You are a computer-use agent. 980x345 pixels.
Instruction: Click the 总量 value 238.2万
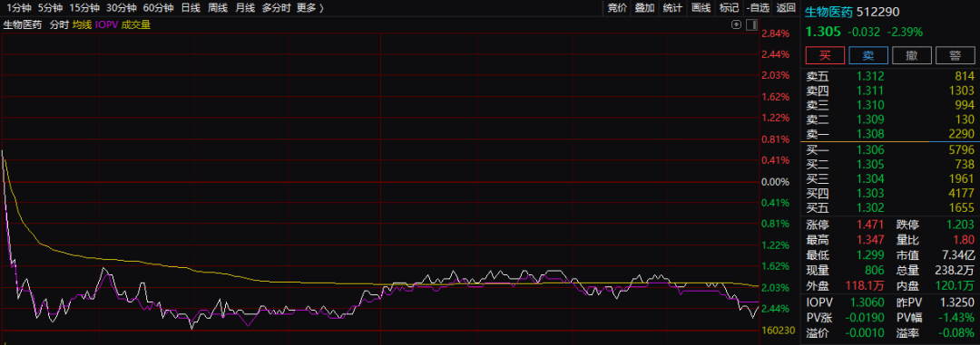coord(955,270)
